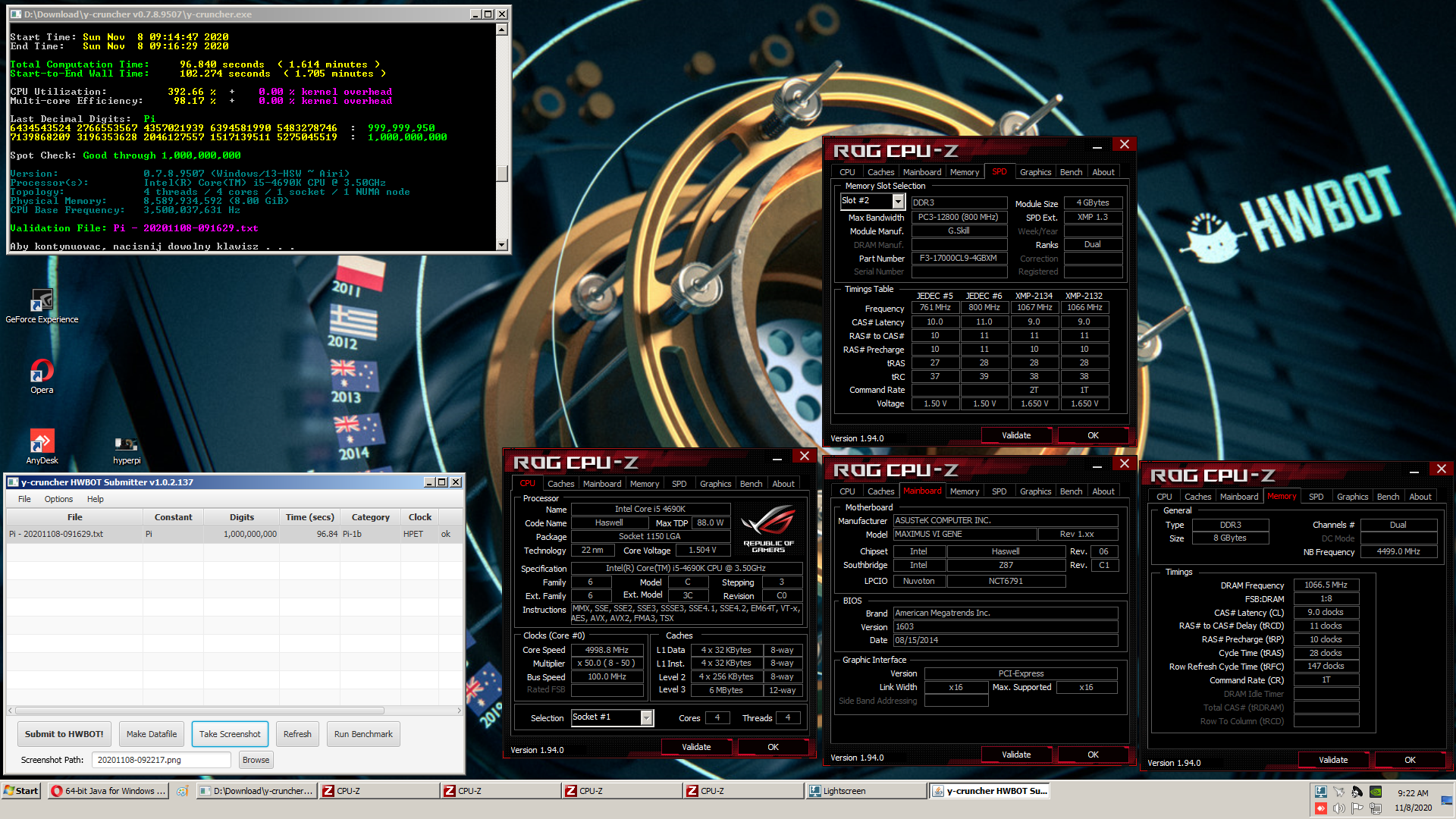Open the File menu in HWBOT Submitter
This screenshot has height=819, width=1456.
(x=24, y=499)
